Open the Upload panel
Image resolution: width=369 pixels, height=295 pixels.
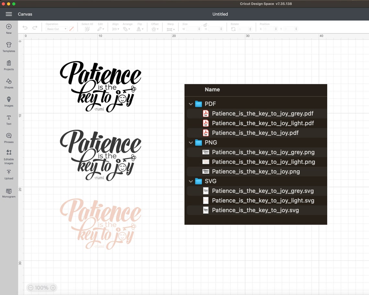coord(8,174)
